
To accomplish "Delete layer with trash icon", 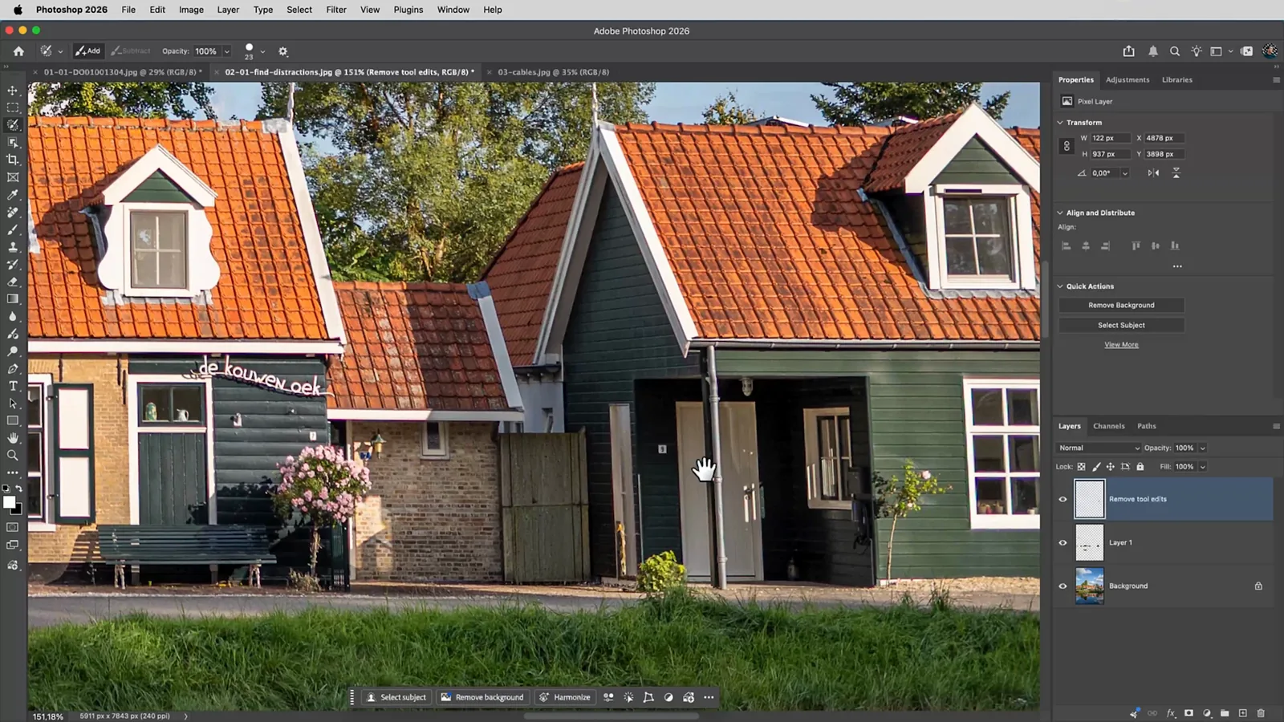I will click(1261, 713).
